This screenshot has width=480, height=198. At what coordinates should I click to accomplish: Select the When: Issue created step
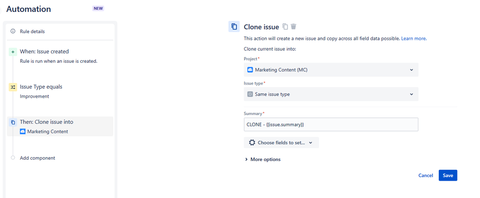click(x=44, y=51)
